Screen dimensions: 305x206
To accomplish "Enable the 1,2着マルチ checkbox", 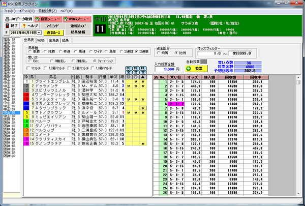I will point(45,68).
